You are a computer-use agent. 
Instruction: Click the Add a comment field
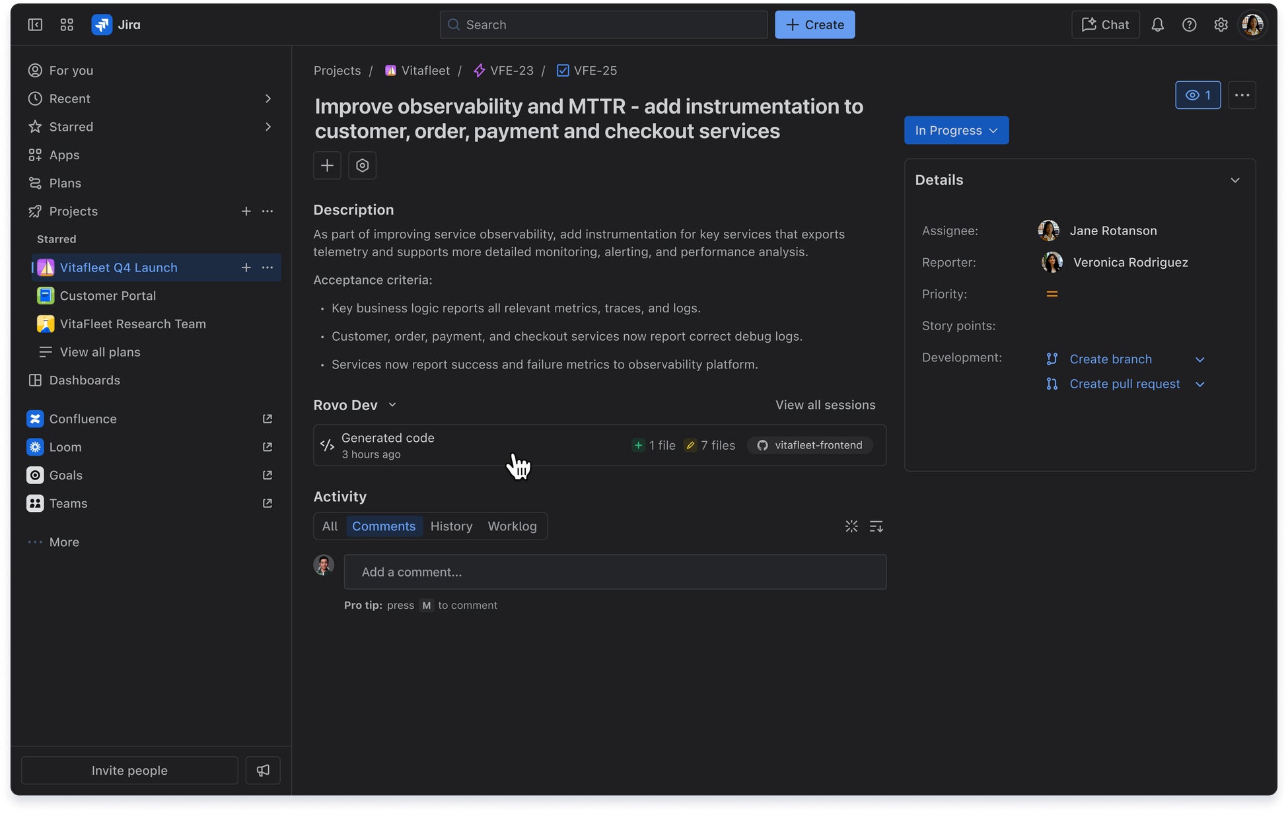[614, 572]
